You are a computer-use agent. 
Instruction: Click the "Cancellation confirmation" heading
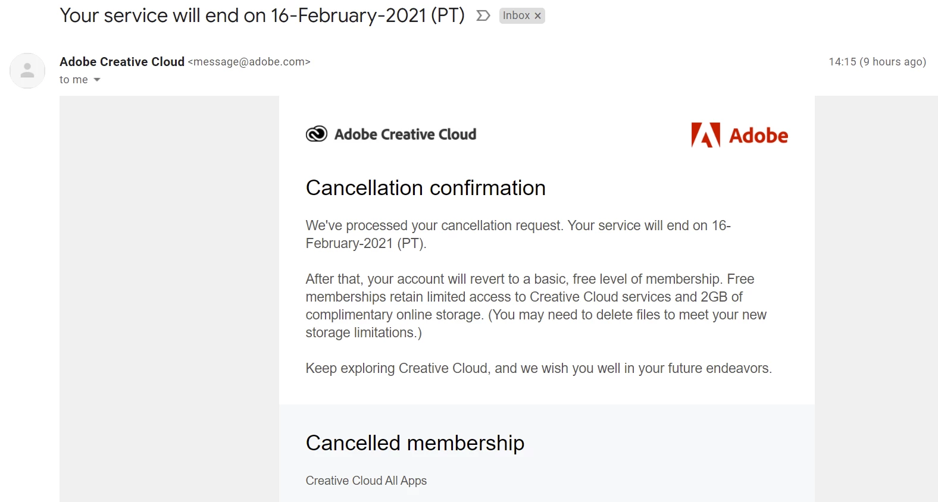click(426, 188)
